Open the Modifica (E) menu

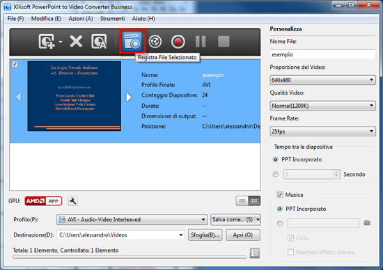46,19
